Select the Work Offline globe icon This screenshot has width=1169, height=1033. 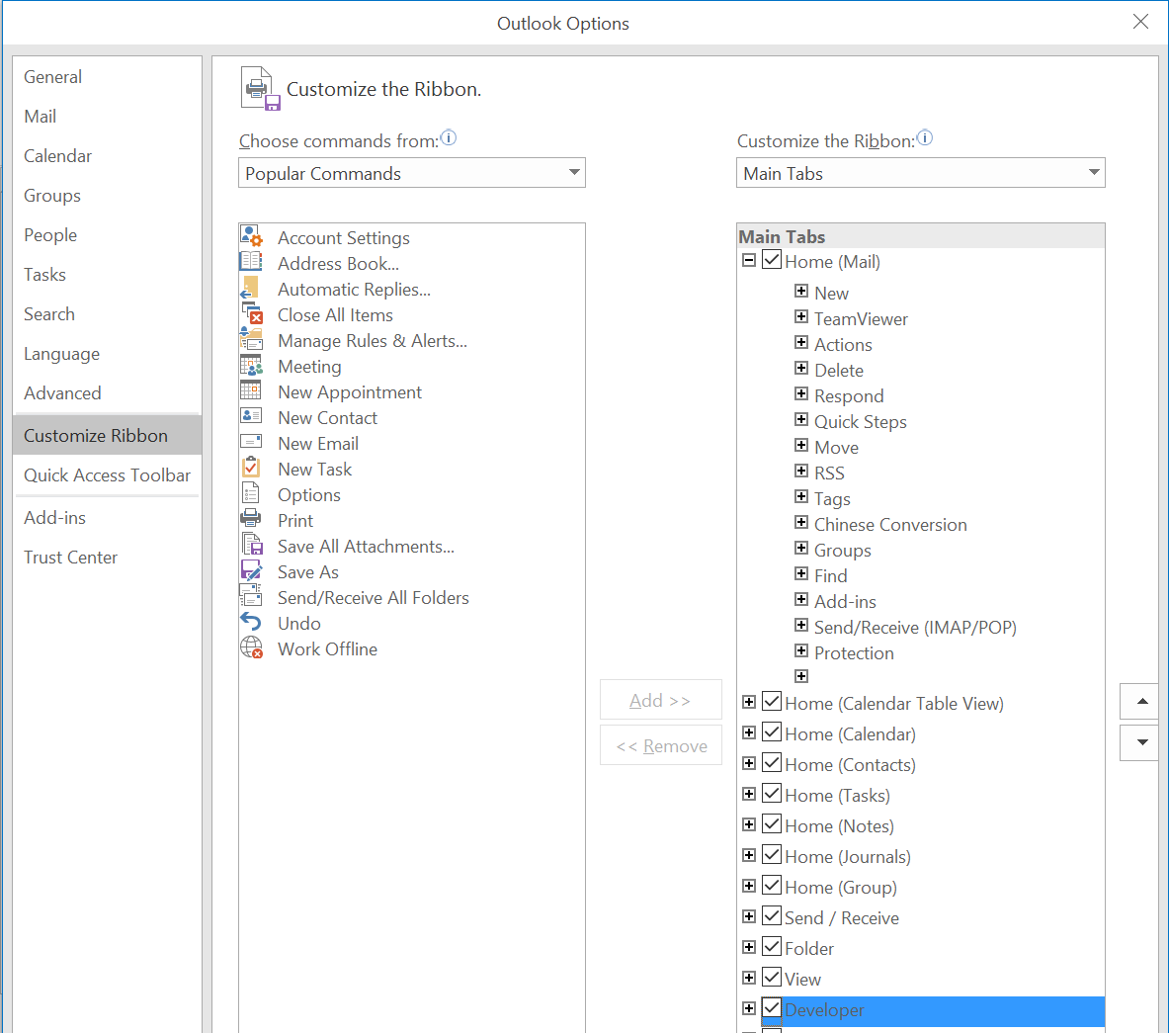click(251, 648)
